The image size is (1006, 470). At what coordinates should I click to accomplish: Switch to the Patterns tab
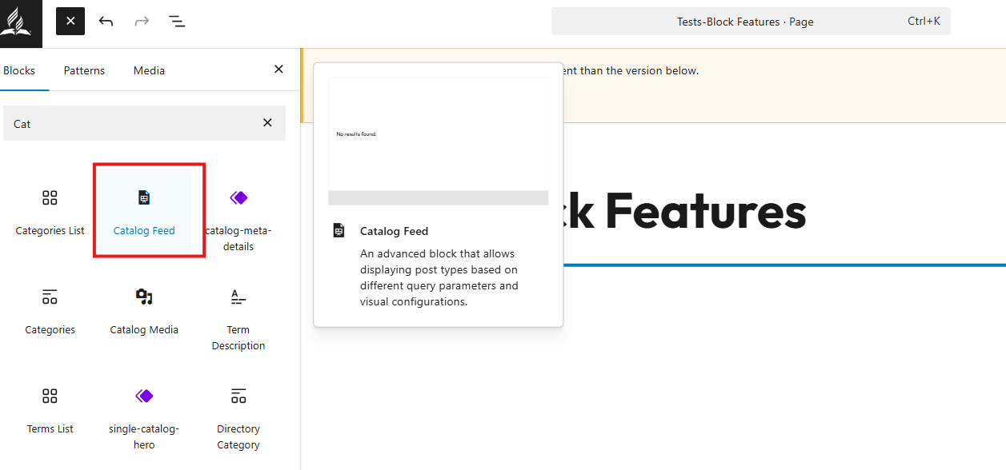click(x=84, y=70)
